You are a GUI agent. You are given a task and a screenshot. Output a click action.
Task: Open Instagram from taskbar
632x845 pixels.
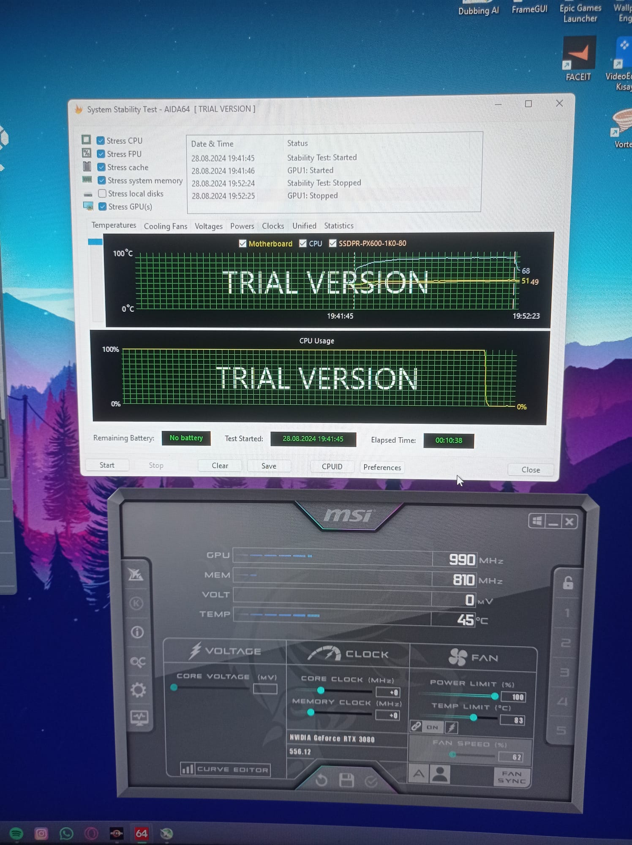(x=41, y=834)
